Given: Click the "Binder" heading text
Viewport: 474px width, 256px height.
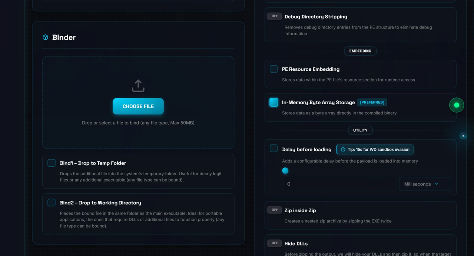Looking at the screenshot, I should [64, 37].
